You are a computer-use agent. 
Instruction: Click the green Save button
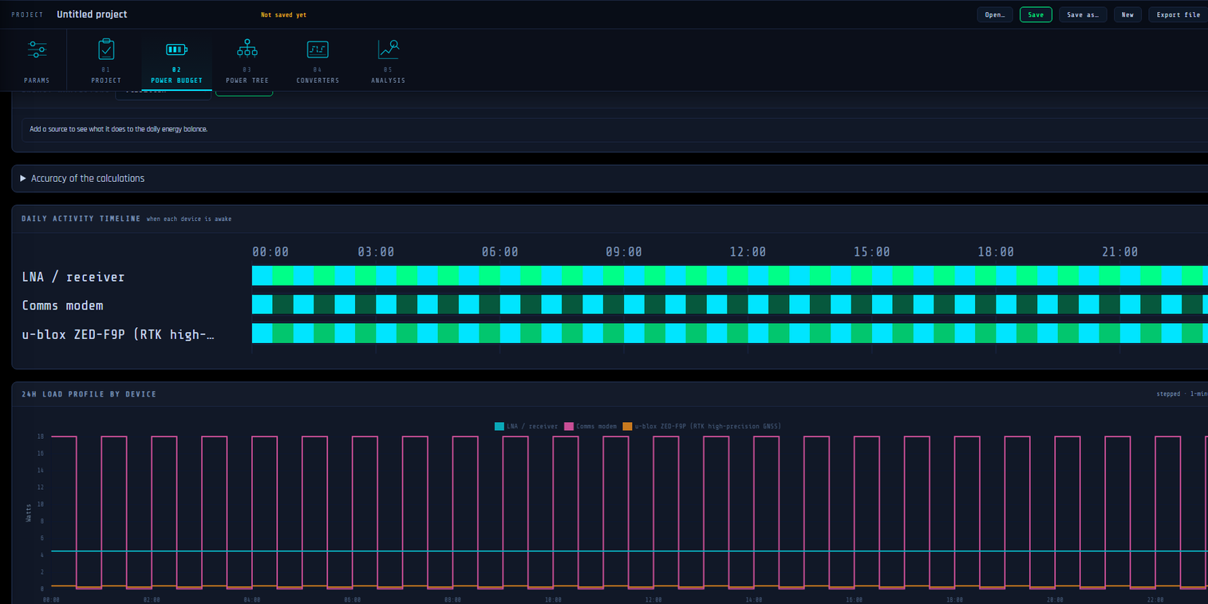pyautogui.click(x=1036, y=14)
